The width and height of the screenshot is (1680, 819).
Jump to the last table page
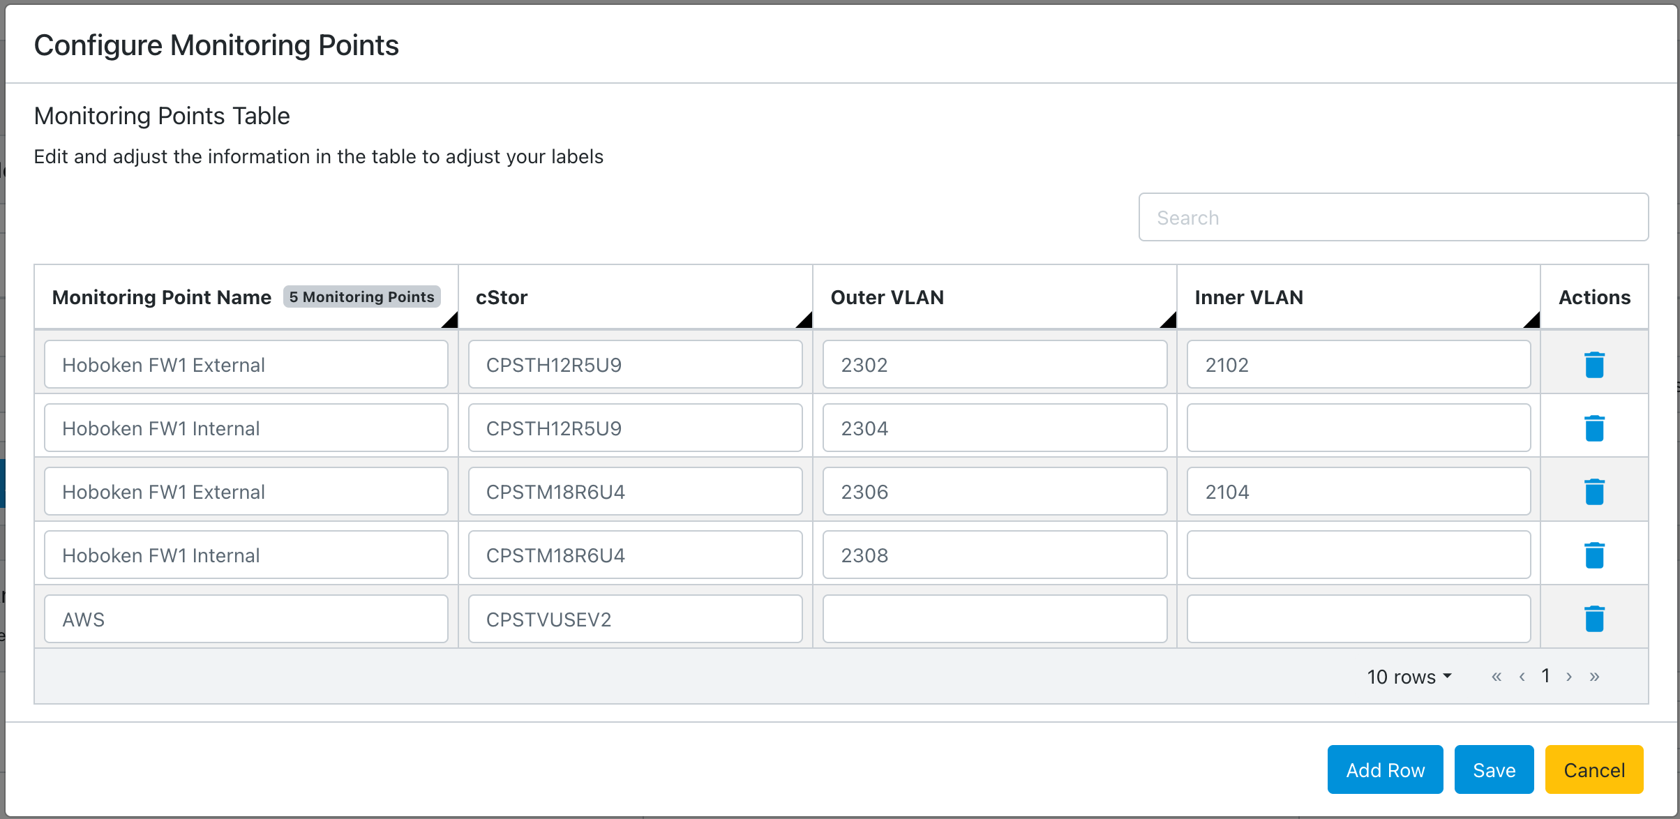click(1594, 676)
